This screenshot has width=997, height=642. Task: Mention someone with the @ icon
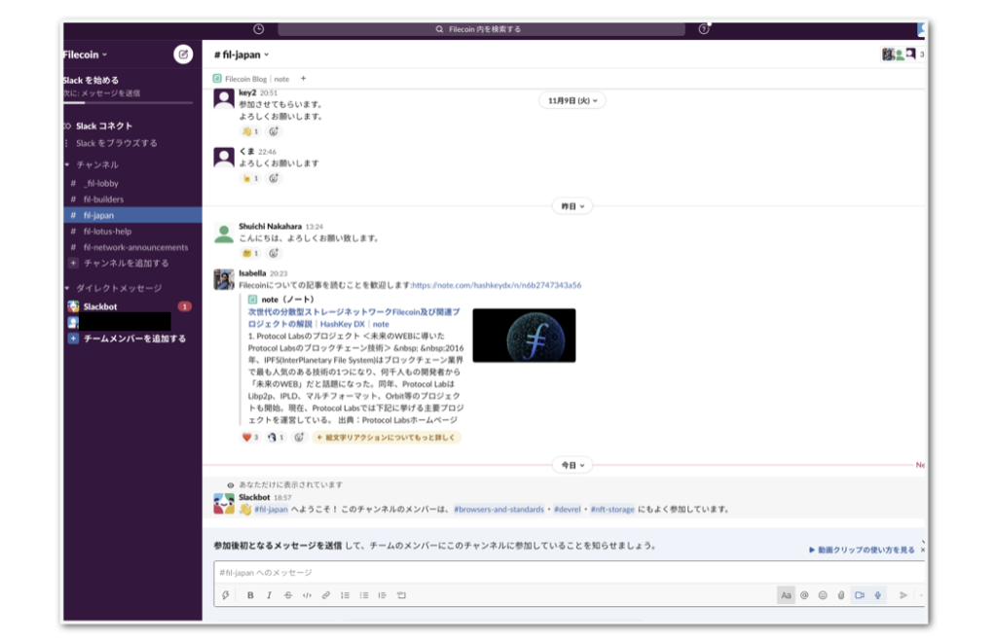click(804, 595)
